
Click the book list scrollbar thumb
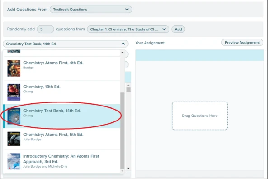pyautogui.click(x=122, y=131)
